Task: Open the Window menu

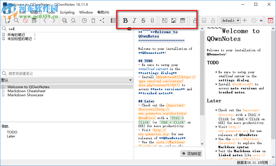Action: click(x=86, y=12)
